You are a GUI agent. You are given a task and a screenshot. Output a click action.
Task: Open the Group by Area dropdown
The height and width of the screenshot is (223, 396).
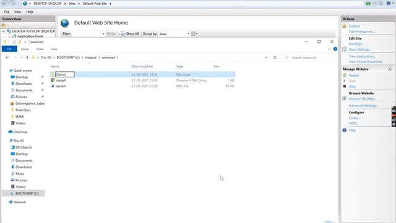(x=174, y=34)
